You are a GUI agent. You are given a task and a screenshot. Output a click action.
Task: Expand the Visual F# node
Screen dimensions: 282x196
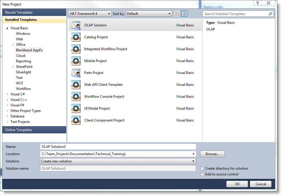pyautogui.click(x=7, y=105)
